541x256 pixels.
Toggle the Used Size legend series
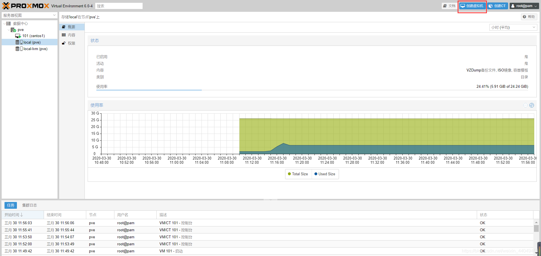coord(325,174)
